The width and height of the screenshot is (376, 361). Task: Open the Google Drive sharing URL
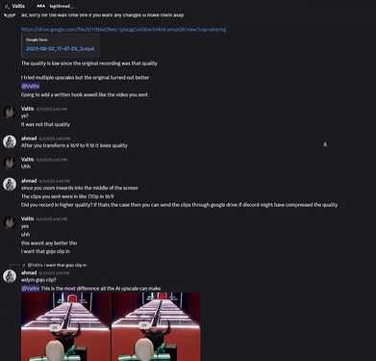click(123, 30)
